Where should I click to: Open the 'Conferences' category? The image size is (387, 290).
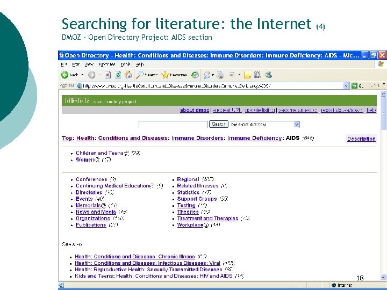point(91,179)
